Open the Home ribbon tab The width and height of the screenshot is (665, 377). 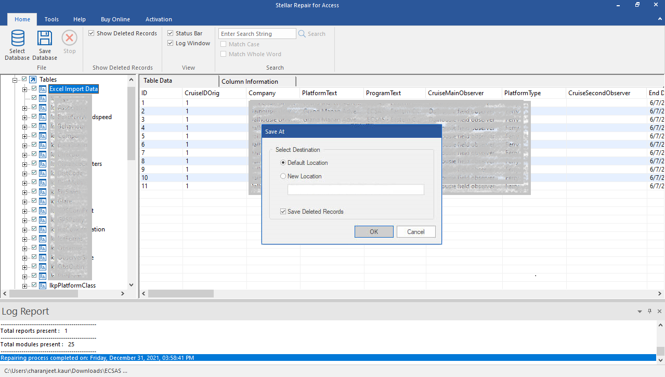pyautogui.click(x=22, y=19)
